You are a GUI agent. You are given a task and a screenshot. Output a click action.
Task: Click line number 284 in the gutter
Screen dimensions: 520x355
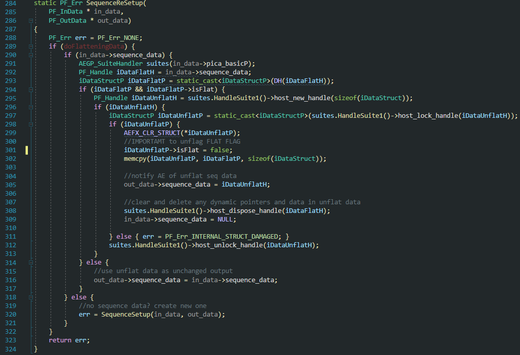pyautogui.click(x=10, y=3)
